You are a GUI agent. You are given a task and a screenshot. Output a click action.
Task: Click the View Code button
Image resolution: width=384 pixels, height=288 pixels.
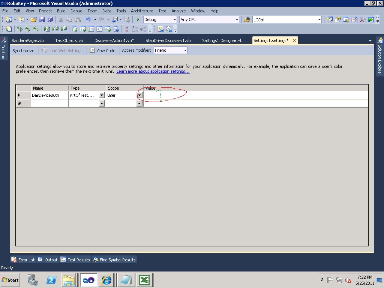pos(103,51)
